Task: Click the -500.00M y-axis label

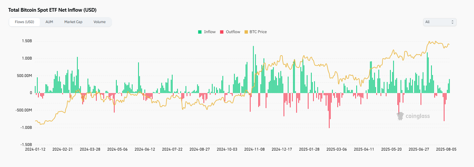Action: click(24, 110)
